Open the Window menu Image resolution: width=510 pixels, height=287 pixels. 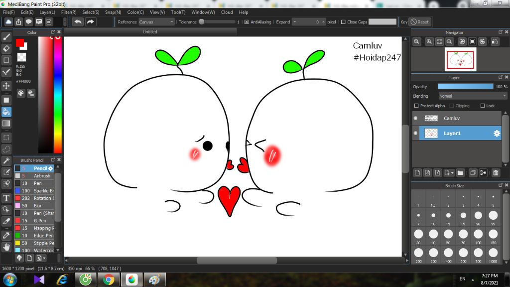(203, 12)
